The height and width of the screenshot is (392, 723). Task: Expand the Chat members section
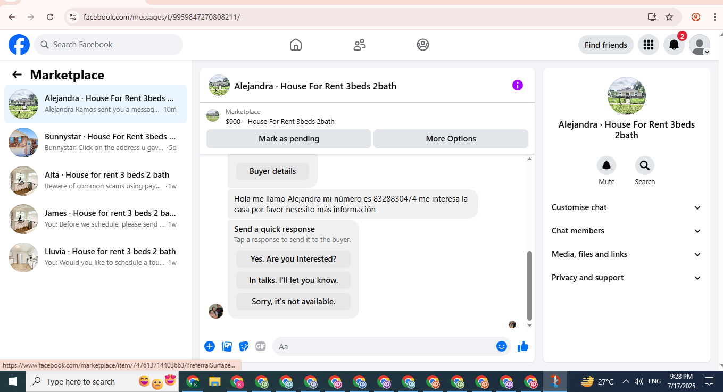click(x=627, y=231)
